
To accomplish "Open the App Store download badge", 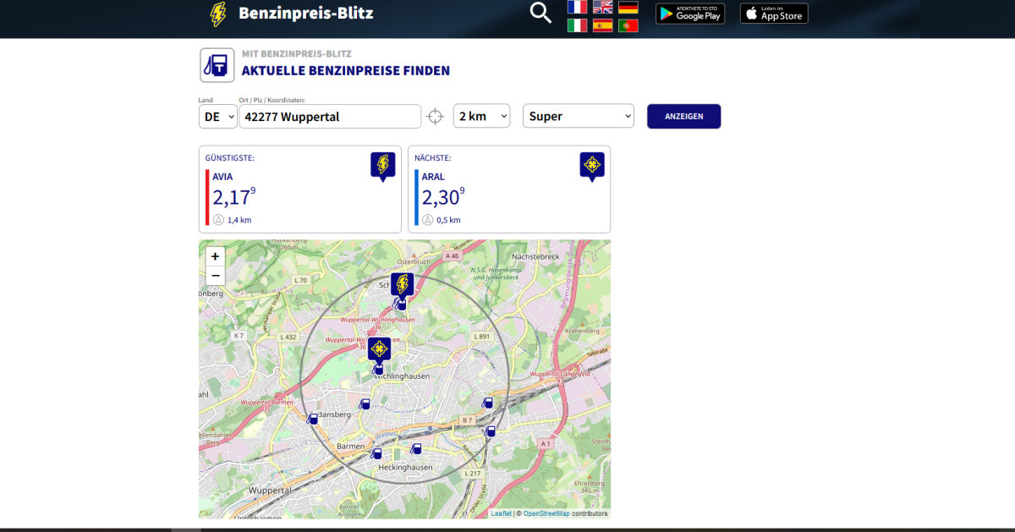I will point(774,13).
